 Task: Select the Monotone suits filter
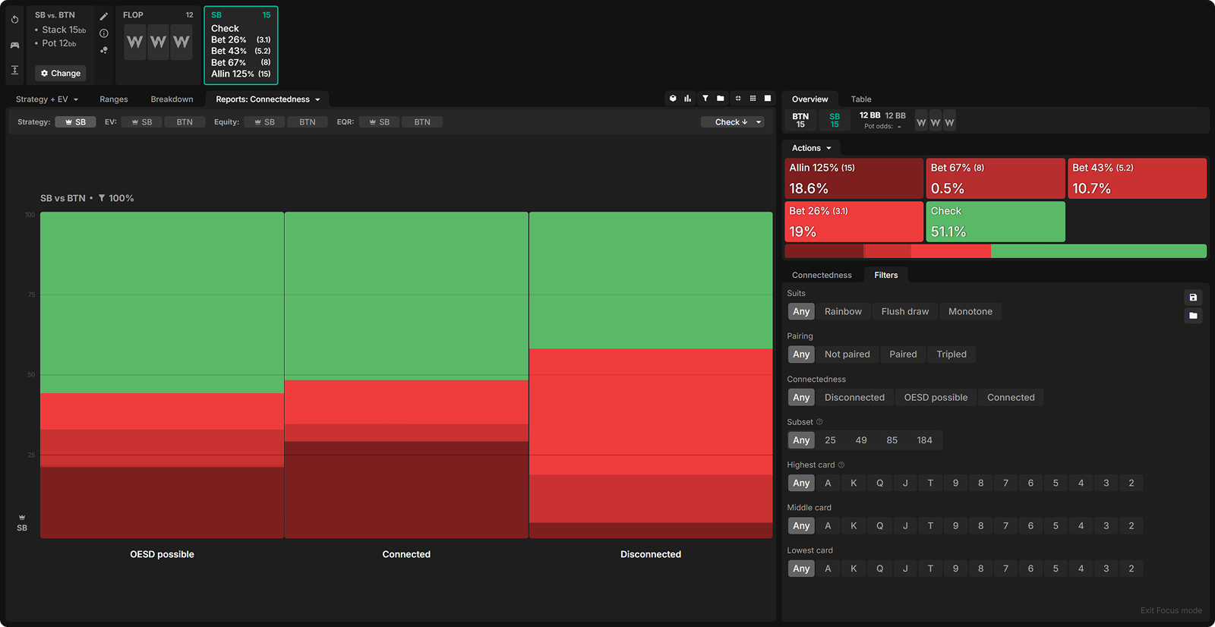coord(970,312)
